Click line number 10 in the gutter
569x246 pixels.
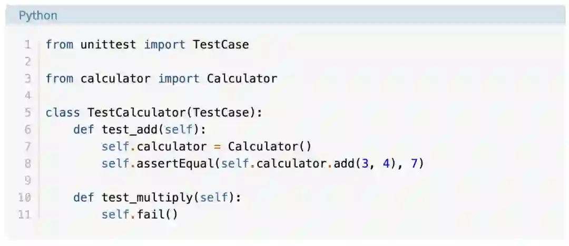click(x=24, y=198)
